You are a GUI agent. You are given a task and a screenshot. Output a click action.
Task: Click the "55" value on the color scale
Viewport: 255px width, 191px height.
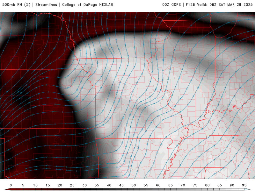point(146,185)
